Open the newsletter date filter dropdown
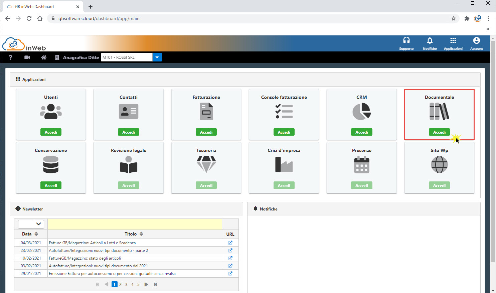Screen dimensions: 496x293 [38, 224]
